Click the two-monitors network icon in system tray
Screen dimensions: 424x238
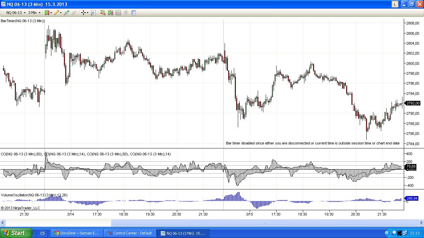(406, 233)
